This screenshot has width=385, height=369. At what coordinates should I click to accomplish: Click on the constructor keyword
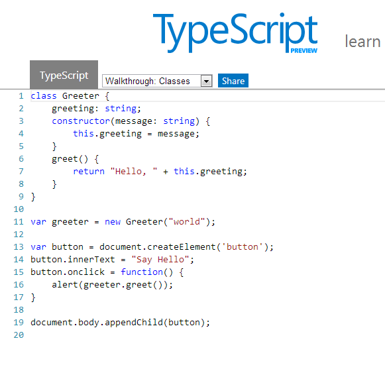pyautogui.click(x=81, y=121)
